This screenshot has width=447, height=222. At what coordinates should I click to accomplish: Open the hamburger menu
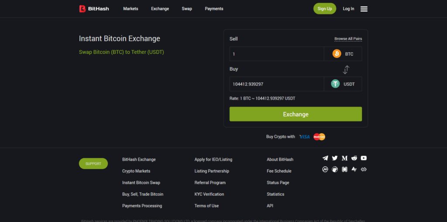[364, 9]
